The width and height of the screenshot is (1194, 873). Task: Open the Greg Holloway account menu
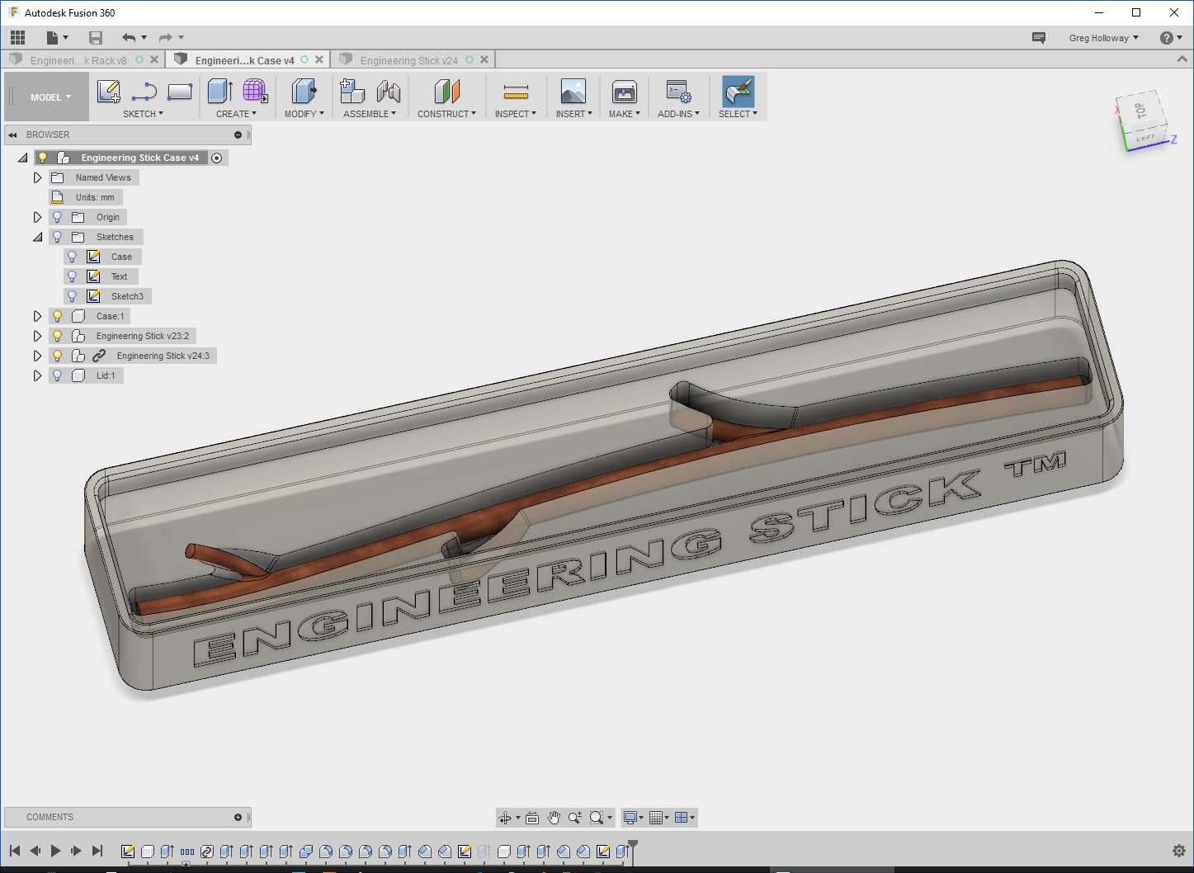pyautogui.click(x=1102, y=37)
